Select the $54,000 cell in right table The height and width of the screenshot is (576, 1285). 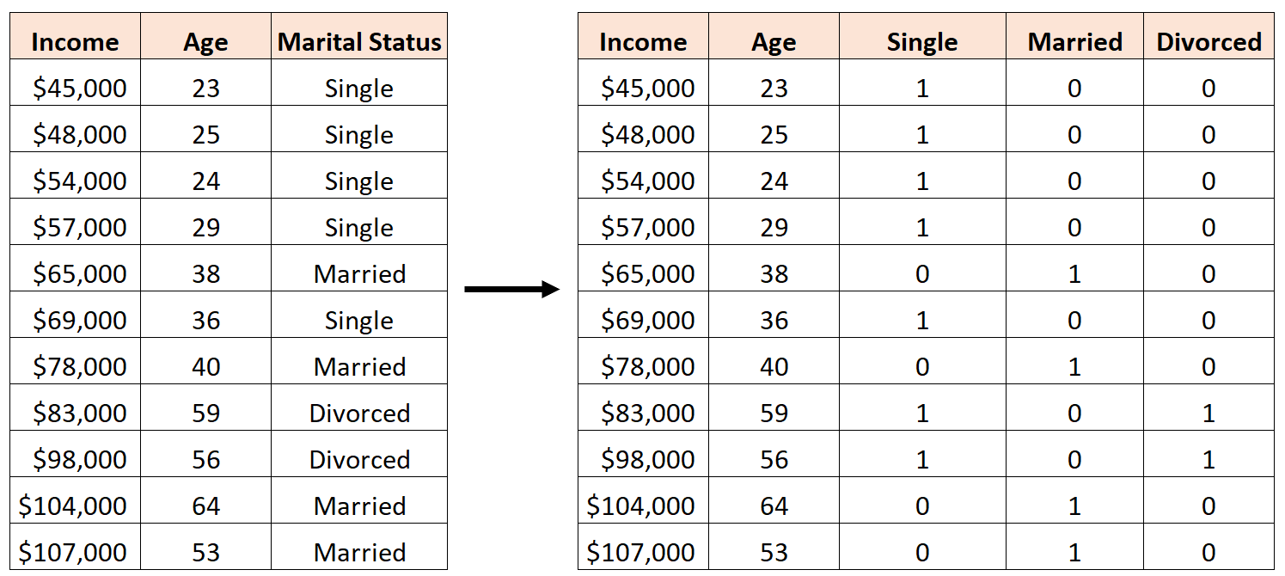coord(647,181)
